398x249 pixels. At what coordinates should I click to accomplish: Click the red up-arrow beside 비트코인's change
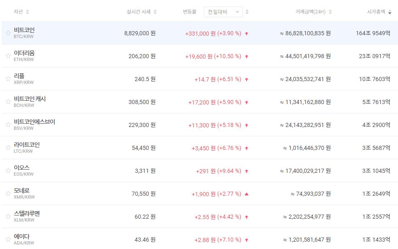246,34
